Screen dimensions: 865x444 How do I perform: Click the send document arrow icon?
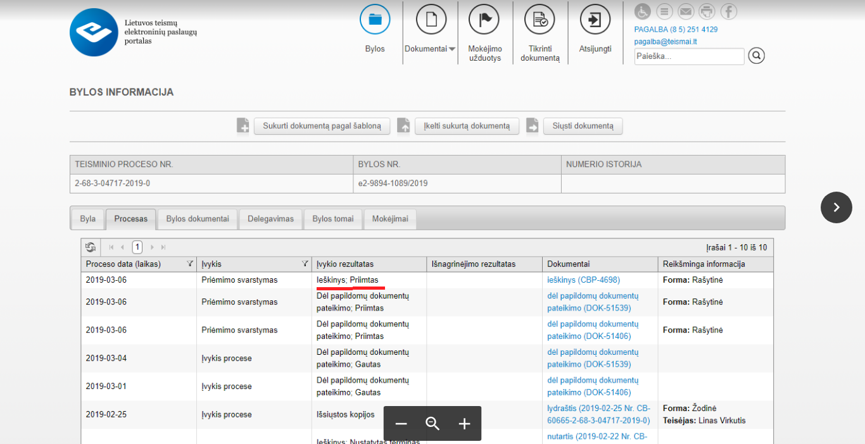point(532,125)
